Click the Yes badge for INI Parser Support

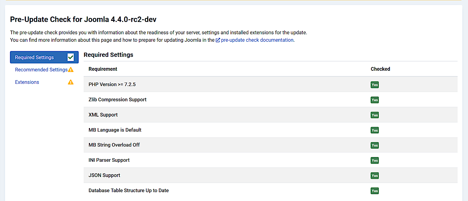click(375, 160)
